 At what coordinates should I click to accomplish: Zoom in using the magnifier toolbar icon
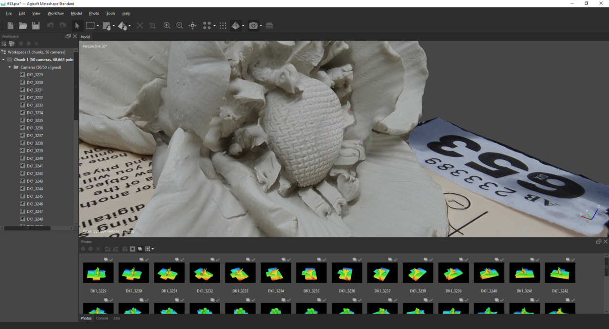167,26
